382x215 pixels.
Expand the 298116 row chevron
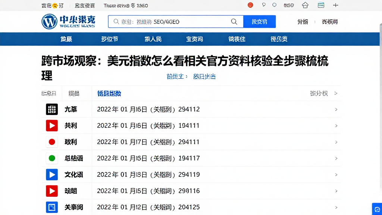tap(336, 191)
